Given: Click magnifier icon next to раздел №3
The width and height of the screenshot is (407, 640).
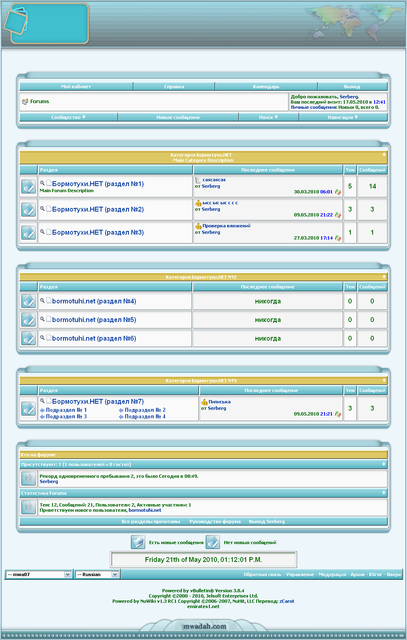Looking at the screenshot, I should click(x=42, y=231).
